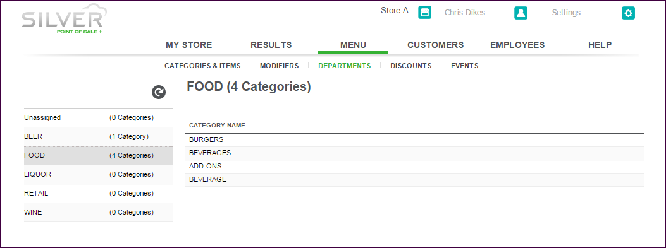The height and width of the screenshot is (248, 666).
Task: Go to the DISCOUNTS submenu
Action: tap(410, 66)
